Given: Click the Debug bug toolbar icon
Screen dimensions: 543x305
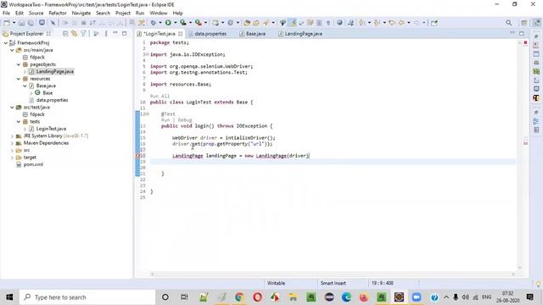Looking at the screenshot, I should [153, 23].
